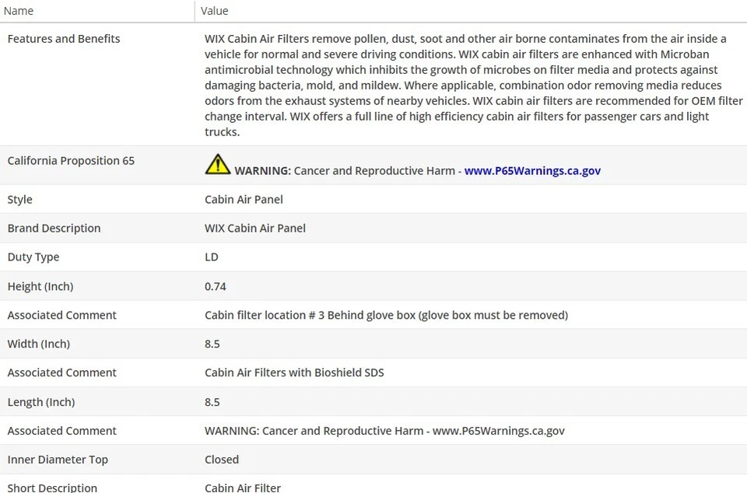The width and height of the screenshot is (747, 493).
Task: Click the glove box filter location comment
Action: [386, 315]
